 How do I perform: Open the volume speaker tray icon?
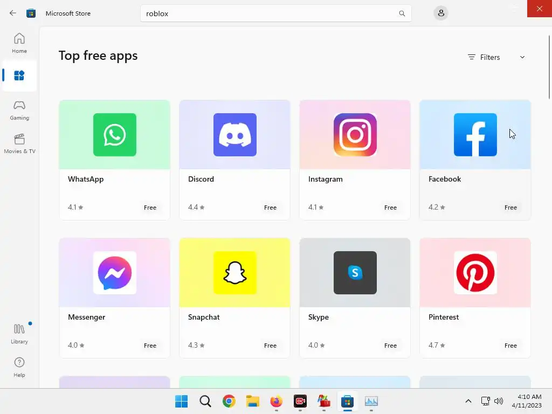[499, 401]
